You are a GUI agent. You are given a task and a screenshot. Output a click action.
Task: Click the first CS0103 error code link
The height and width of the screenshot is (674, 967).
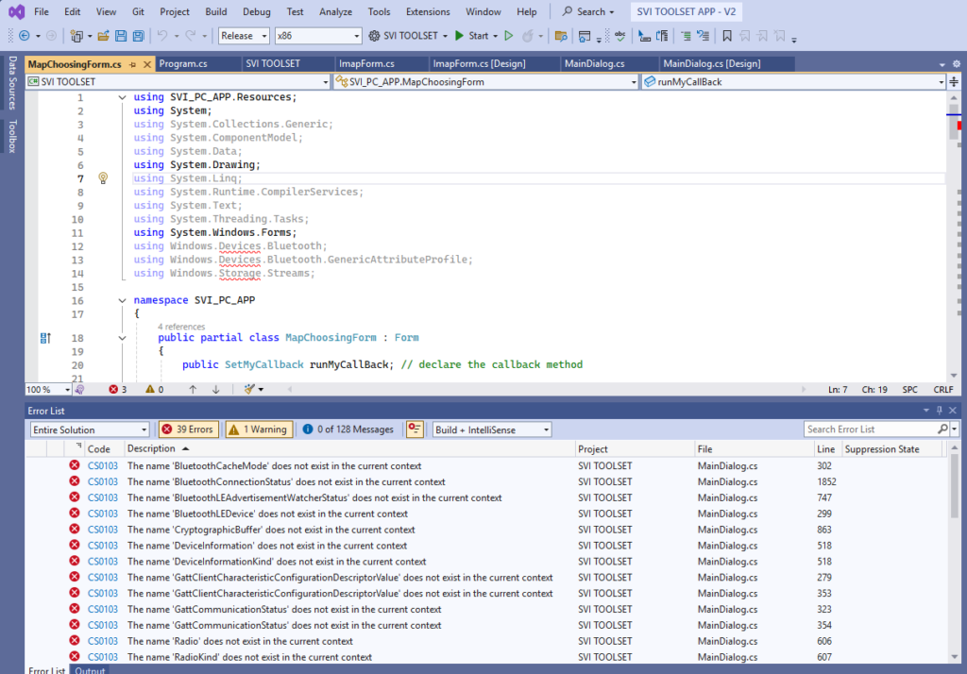click(x=103, y=466)
